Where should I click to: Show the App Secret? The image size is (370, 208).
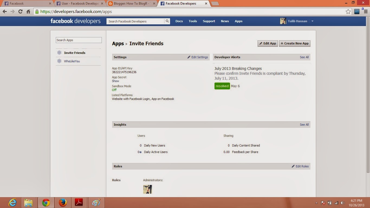click(115, 81)
